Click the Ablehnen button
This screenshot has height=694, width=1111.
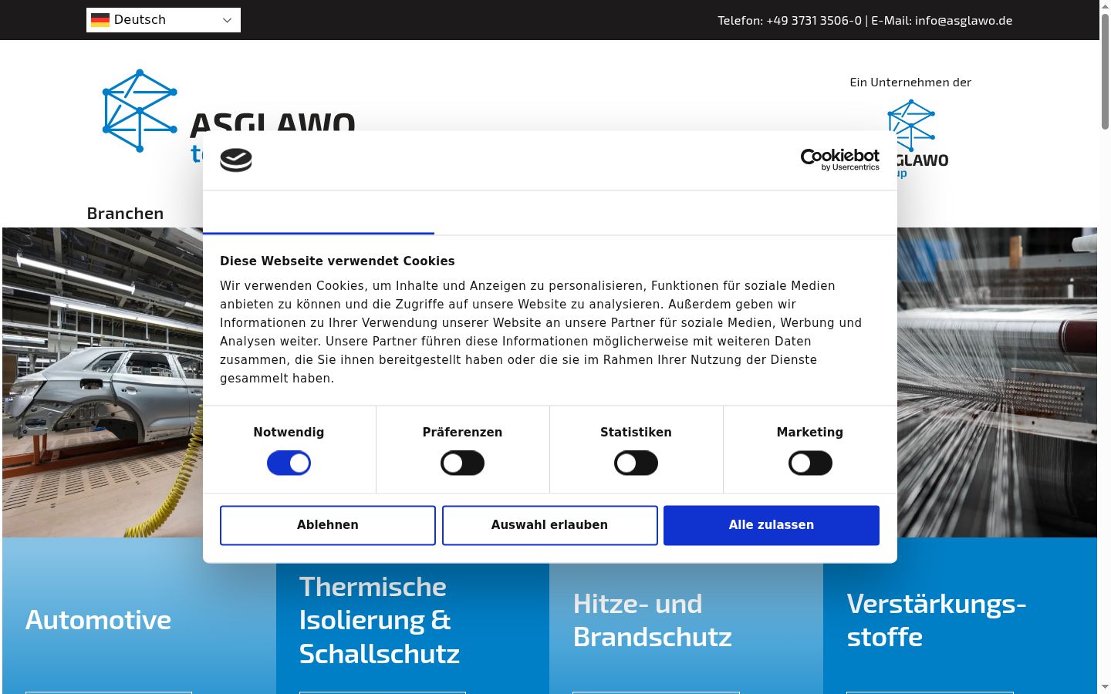point(328,525)
